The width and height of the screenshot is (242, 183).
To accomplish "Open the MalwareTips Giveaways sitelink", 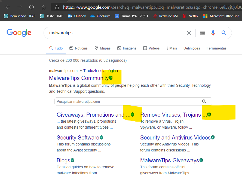I will coord(170,160).
